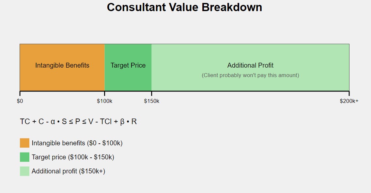
Task: Click the Additional Profit bar label
Action: coord(250,65)
